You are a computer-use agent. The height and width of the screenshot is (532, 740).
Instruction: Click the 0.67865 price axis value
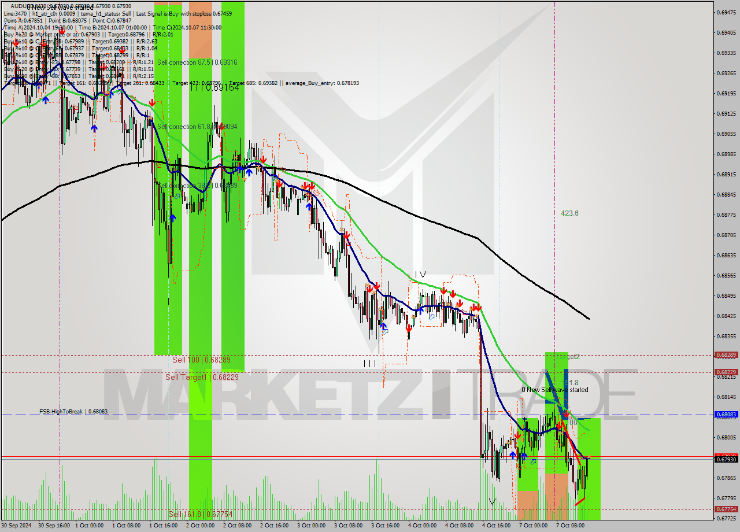pos(726,478)
